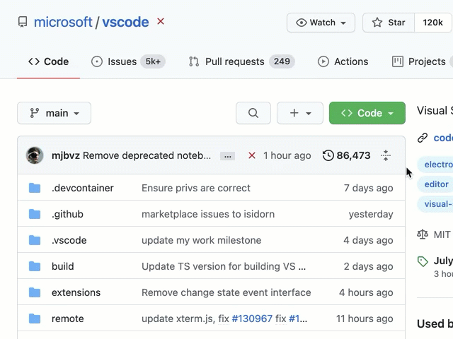
Task: Select the editor topic tag
Action: pyautogui.click(x=436, y=184)
